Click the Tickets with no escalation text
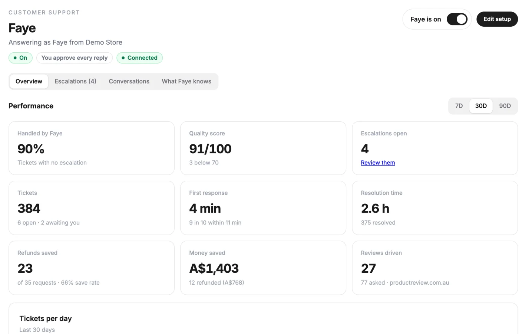The height and width of the screenshot is (334, 519). (x=52, y=163)
